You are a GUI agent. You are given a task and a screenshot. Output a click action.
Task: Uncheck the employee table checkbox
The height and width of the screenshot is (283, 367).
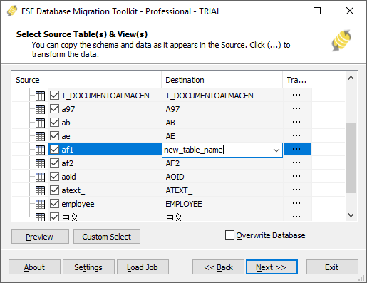click(x=54, y=204)
